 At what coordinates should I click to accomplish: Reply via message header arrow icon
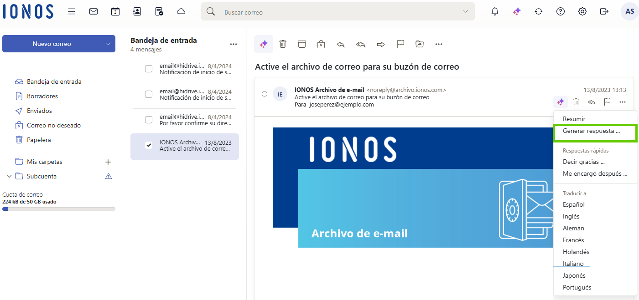[x=592, y=102]
